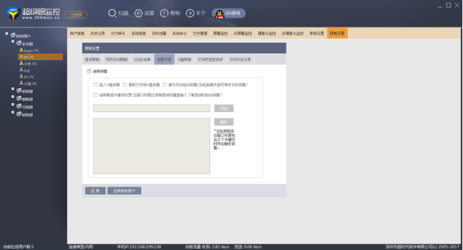
Task: Check 复制文件到U盘报警 option
Action: click(x=125, y=85)
